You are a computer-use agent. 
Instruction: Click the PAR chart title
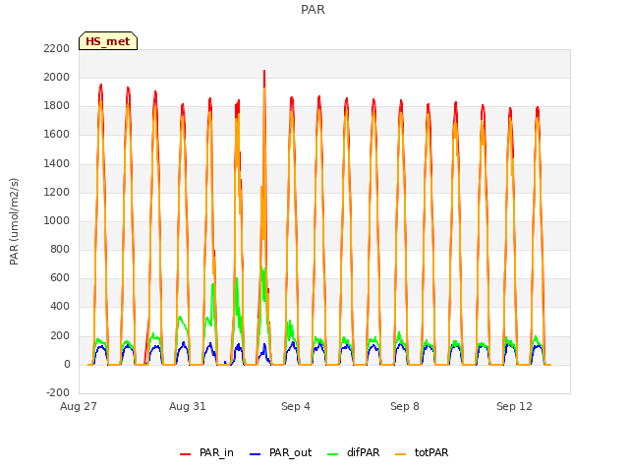pyautogui.click(x=313, y=10)
